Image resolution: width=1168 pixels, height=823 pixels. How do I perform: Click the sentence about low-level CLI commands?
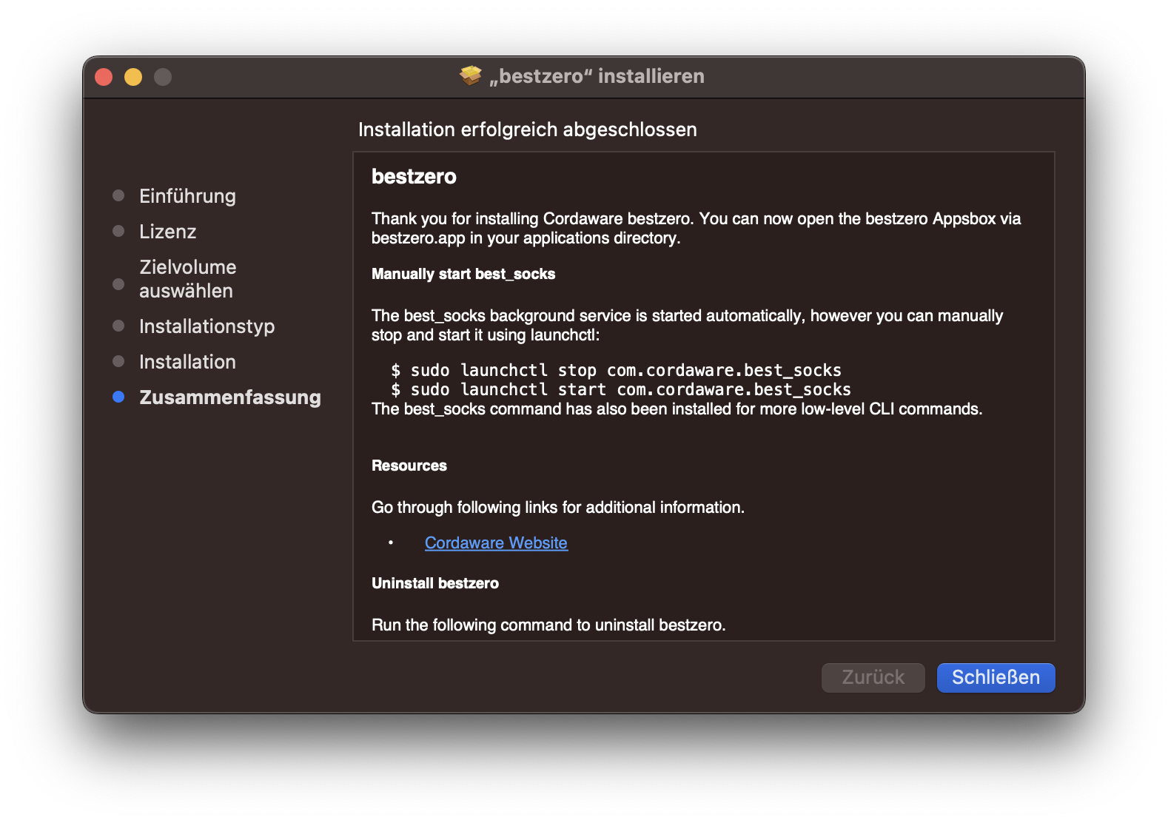(x=677, y=409)
